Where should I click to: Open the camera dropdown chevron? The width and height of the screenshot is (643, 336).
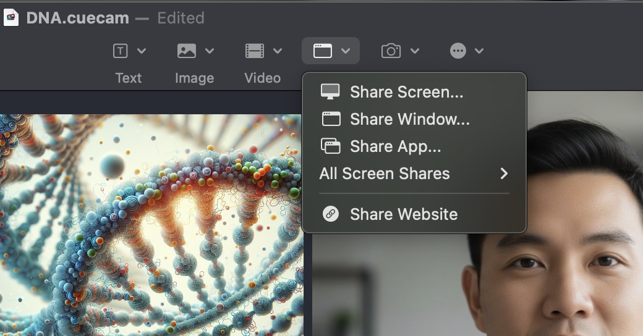(x=415, y=51)
